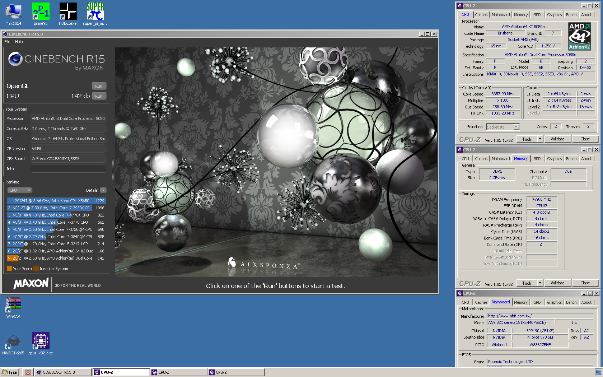The image size is (603, 377).
Task: Switch to CPU tab in Memory CPU-Z window
Action: click(x=465, y=159)
